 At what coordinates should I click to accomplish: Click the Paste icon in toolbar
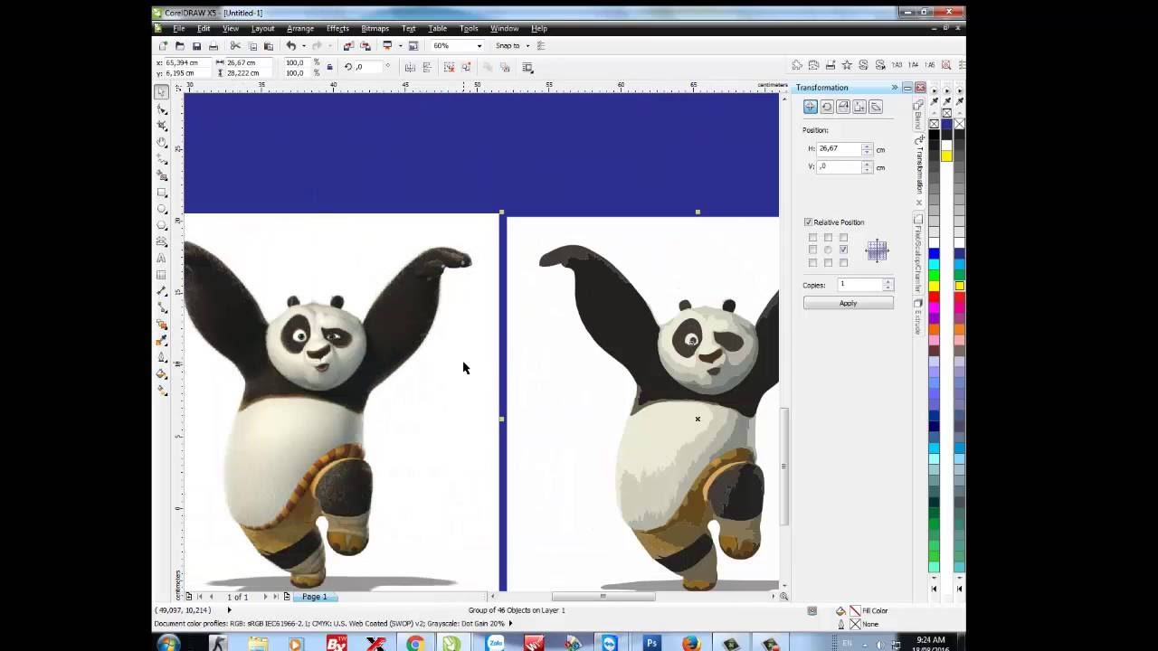coord(269,45)
